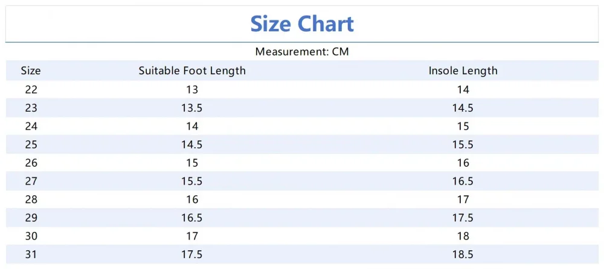Click foot length 13 for size 22
Viewport: 604px width, 269px height.
pos(192,89)
